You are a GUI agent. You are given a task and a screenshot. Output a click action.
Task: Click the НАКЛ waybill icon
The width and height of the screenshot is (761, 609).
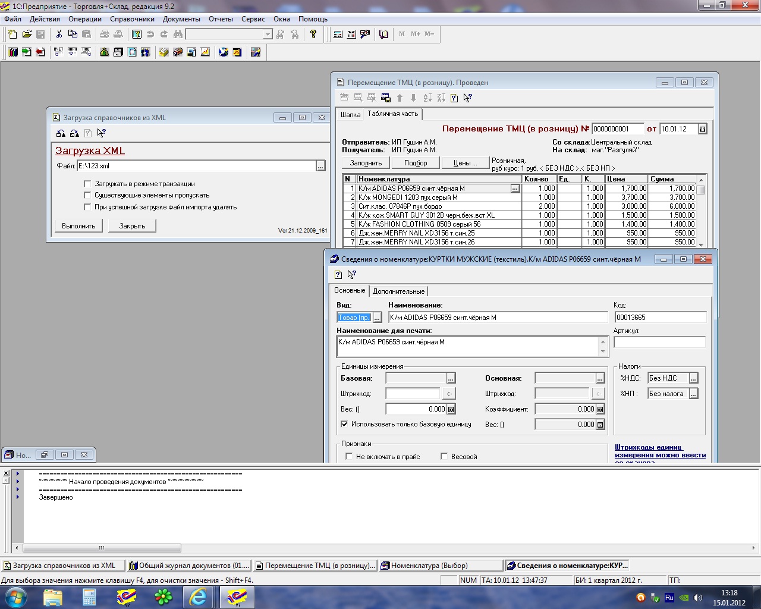(72, 52)
